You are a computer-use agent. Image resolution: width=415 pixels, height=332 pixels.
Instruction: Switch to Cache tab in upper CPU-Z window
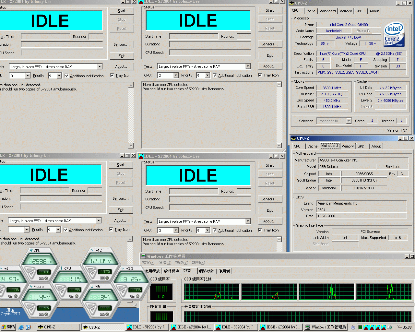tap(310, 11)
